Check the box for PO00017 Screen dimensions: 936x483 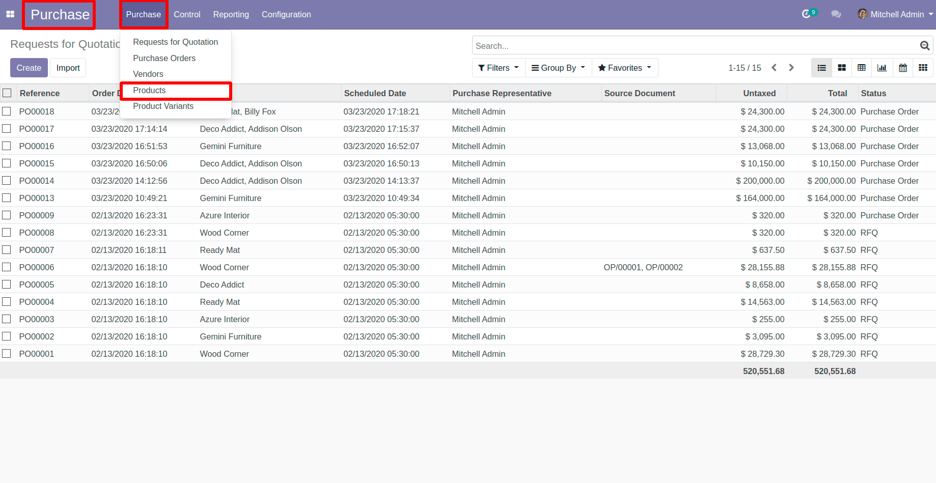pyautogui.click(x=7, y=129)
